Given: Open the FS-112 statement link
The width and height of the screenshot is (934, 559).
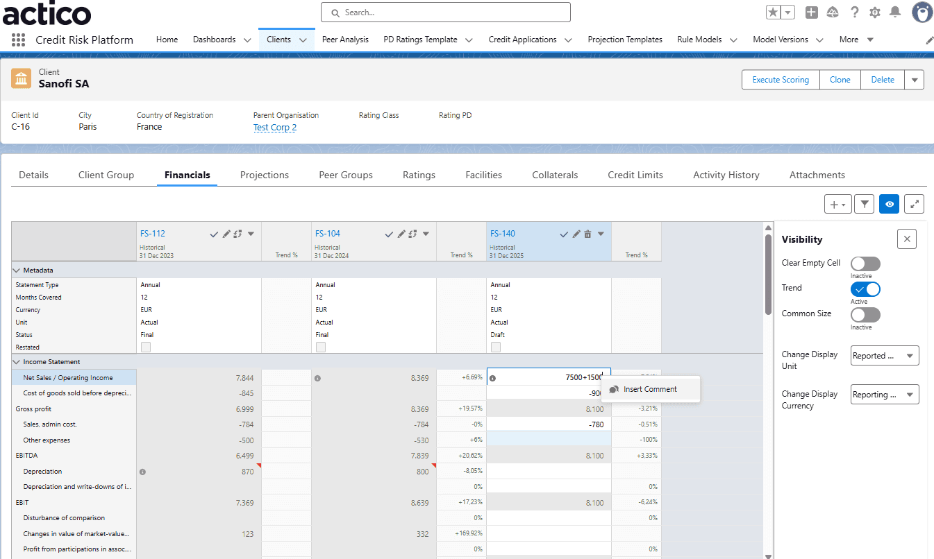Looking at the screenshot, I should click(x=153, y=234).
